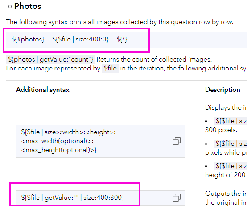Click the getValue:"count" inline code

point(50,59)
